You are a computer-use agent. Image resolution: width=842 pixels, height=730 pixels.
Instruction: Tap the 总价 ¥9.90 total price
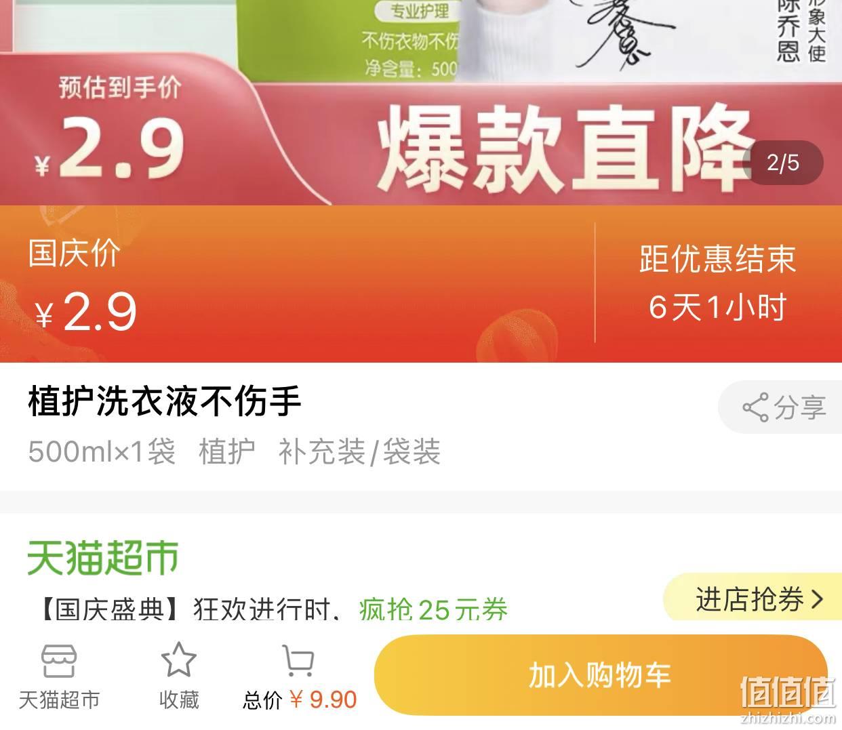tap(300, 699)
